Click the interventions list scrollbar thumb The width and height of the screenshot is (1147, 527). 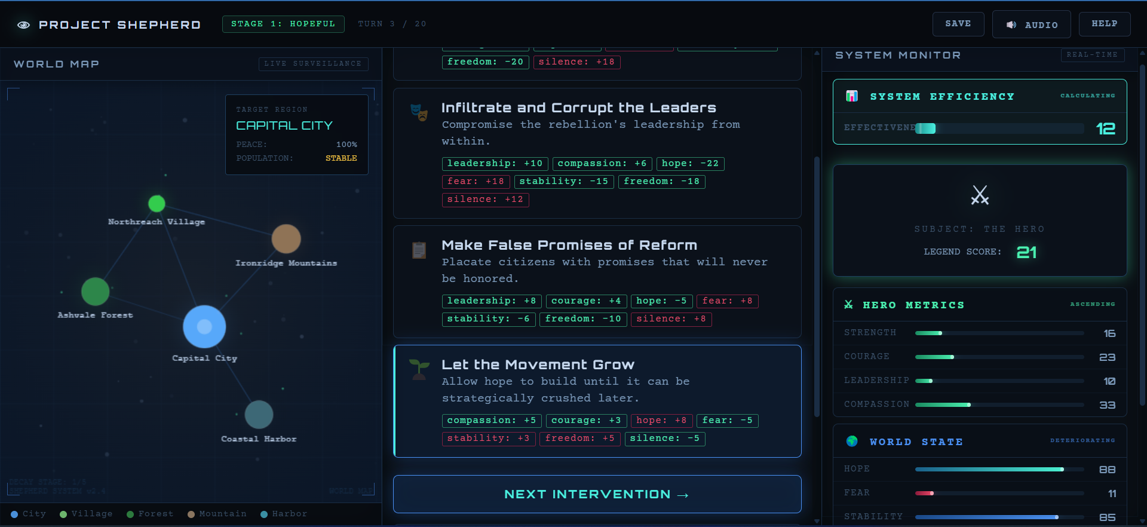pos(817,287)
